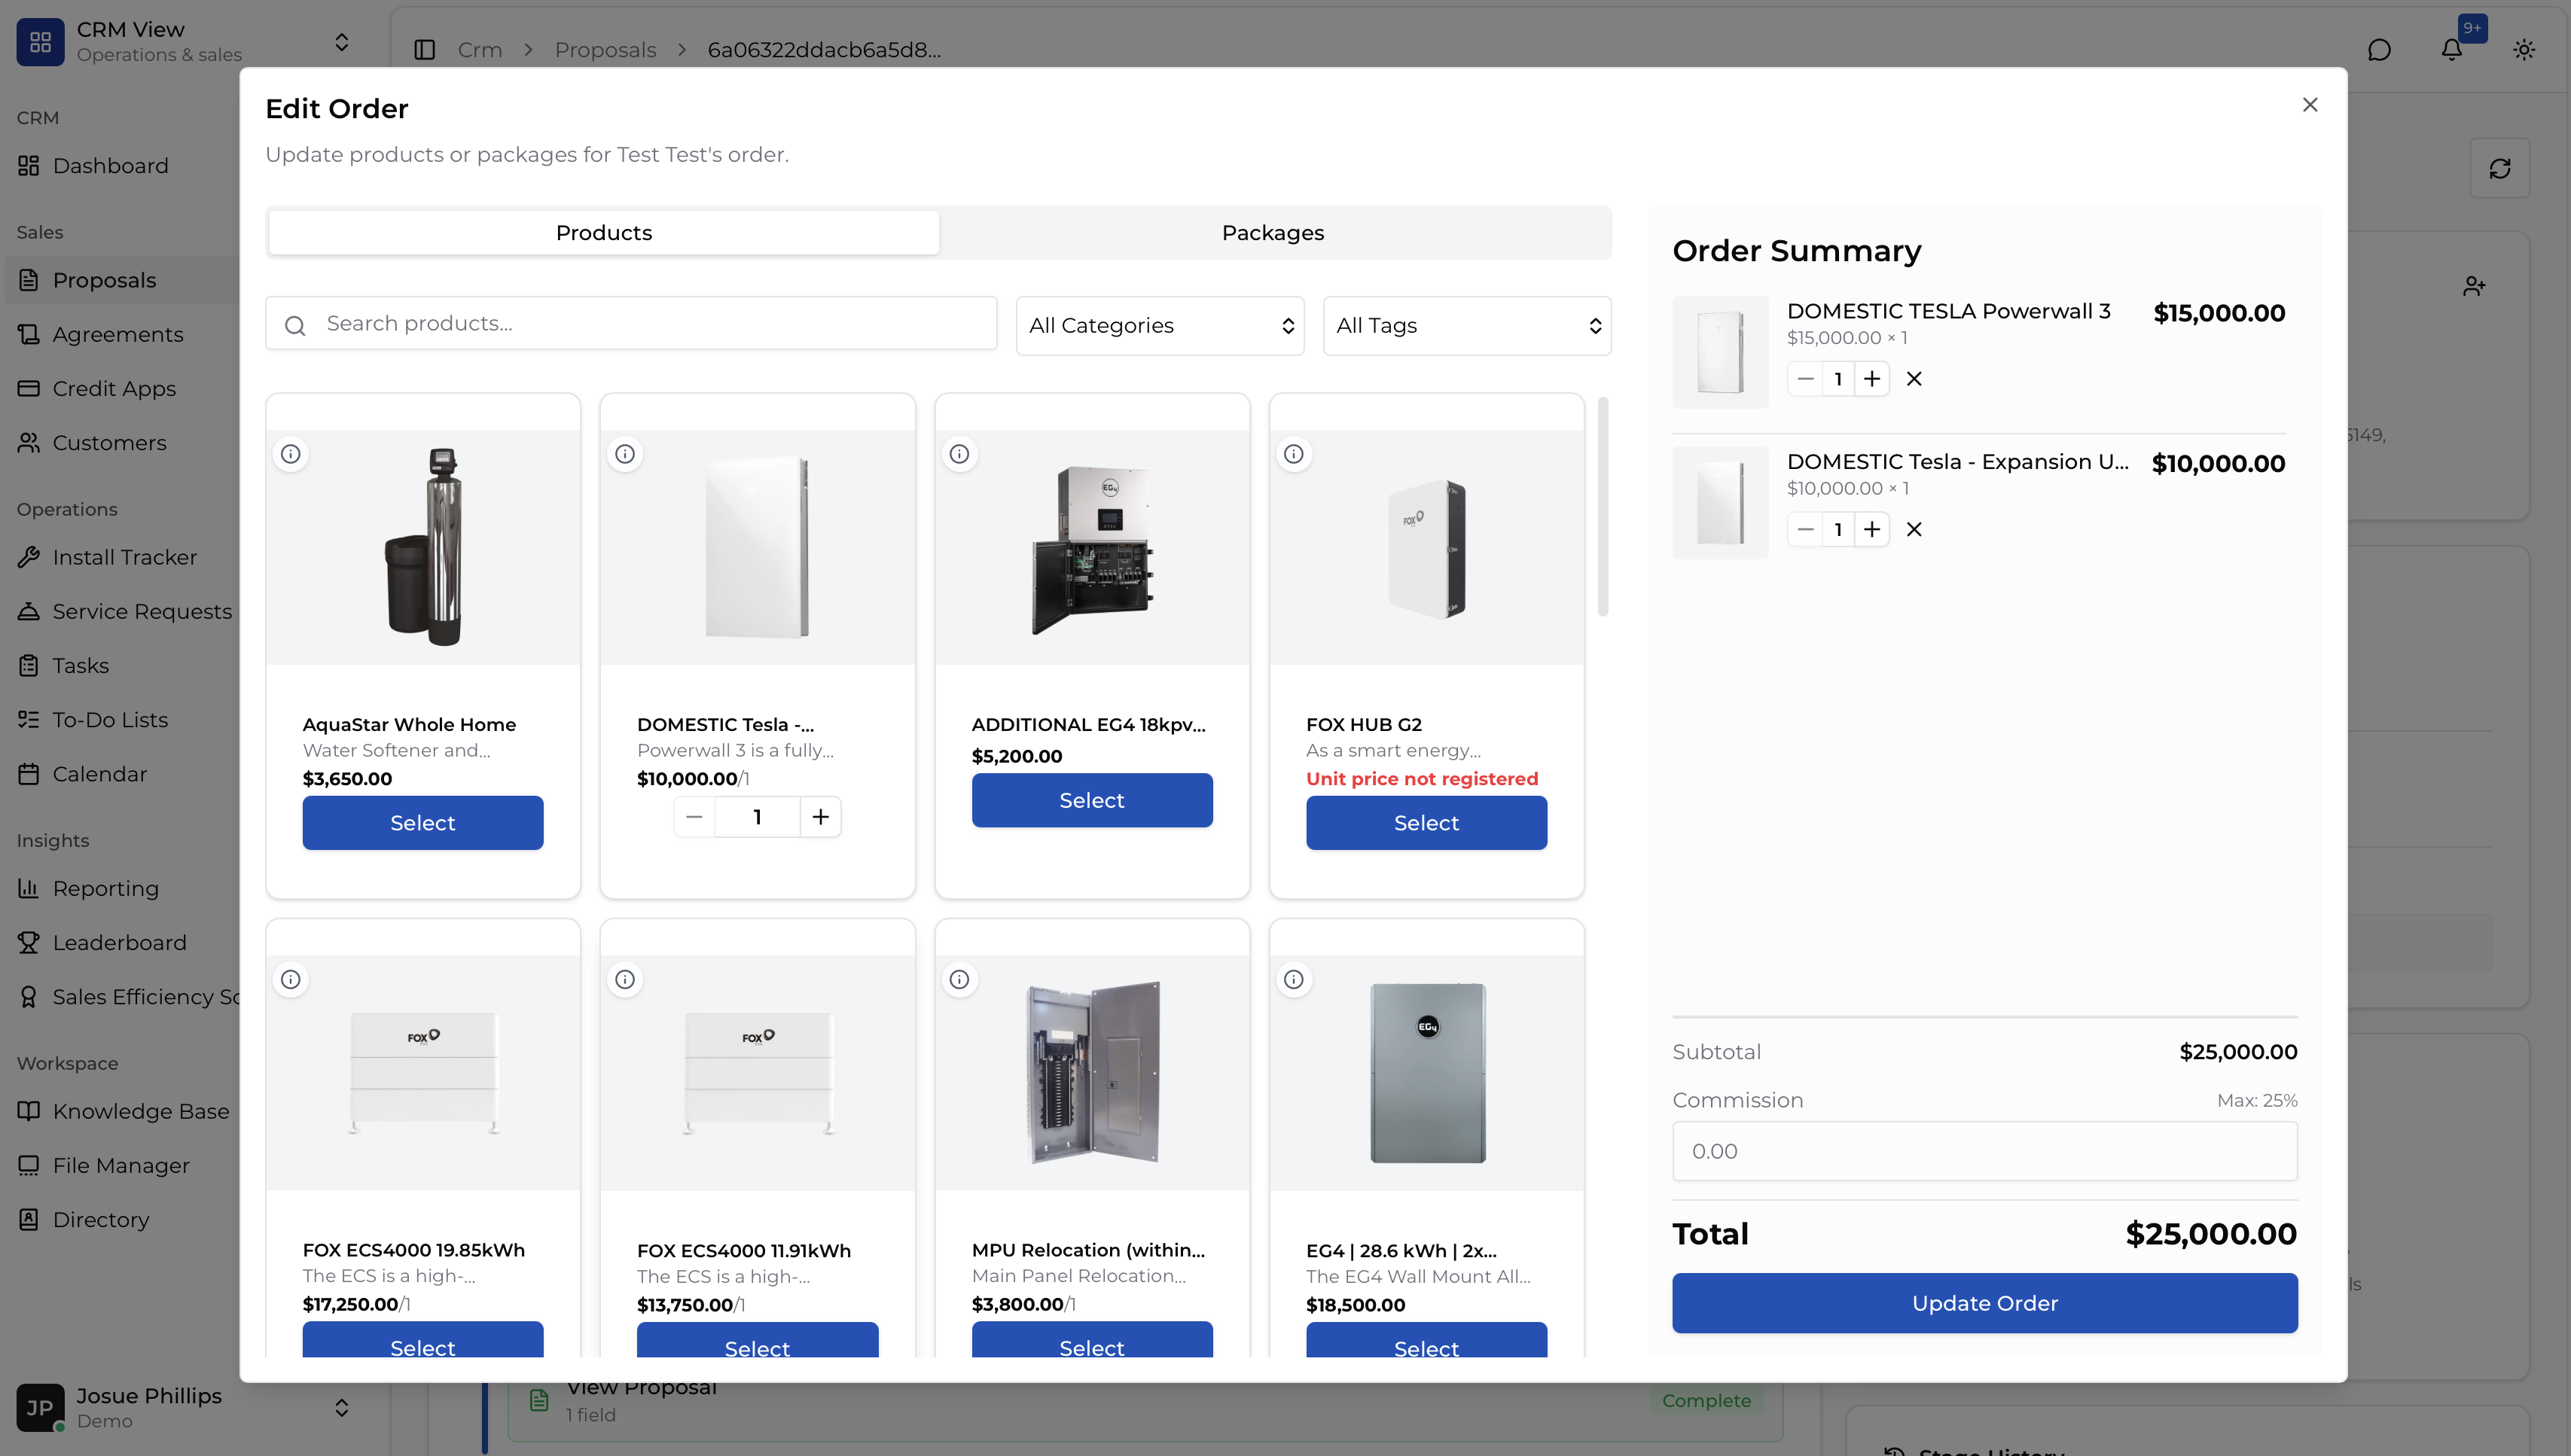View info icon on FOX HUB G2 card
This screenshot has width=2571, height=1456.
click(1294, 454)
